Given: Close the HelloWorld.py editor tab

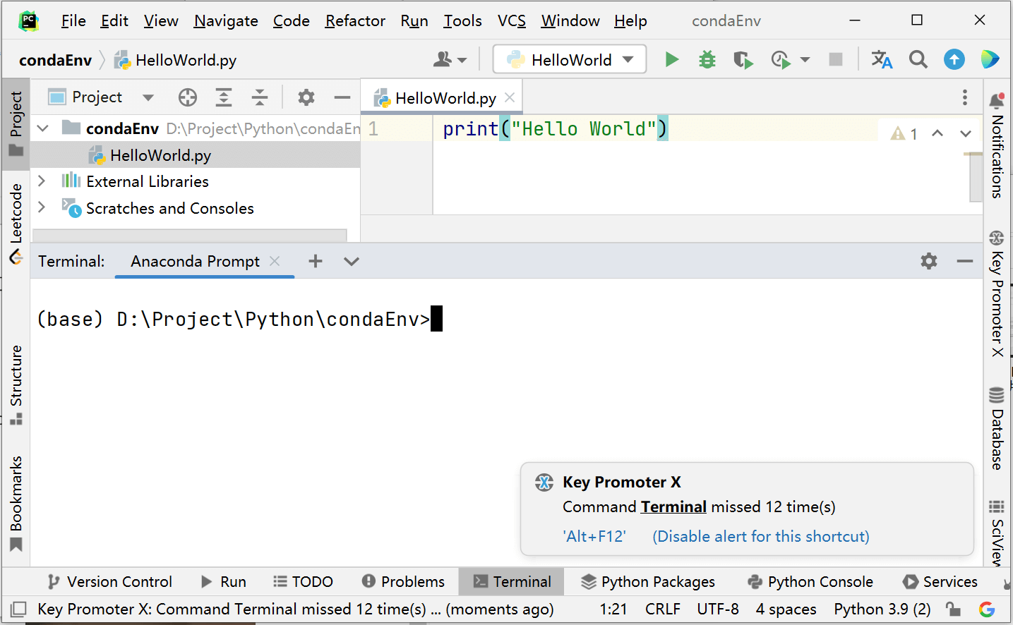Looking at the screenshot, I should tap(510, 98).
